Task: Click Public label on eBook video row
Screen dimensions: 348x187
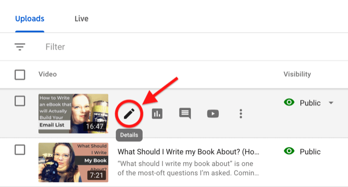Action: pyautogui.click(x=310, y=103)
